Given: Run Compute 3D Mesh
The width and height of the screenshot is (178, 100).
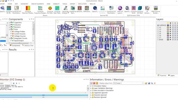Looking at the screenshot, I should point(140,10).
